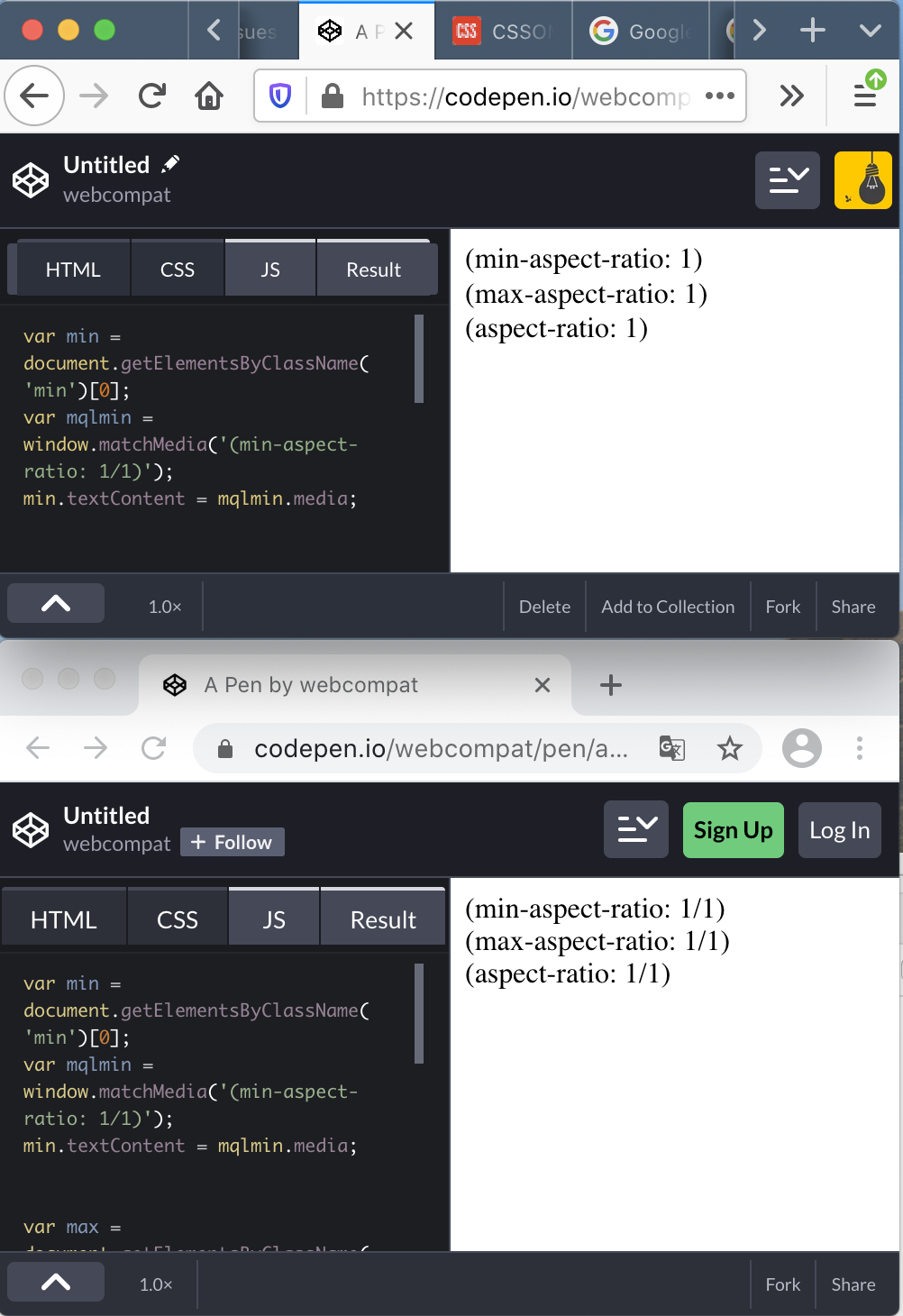Image resolution: width=903 pixels, height=1316 pixels.
Task: Click the bookmark star in Chrome address bar
Action: click(730, 748)
